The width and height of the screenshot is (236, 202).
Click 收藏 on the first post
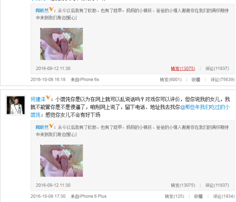click(x=196, y=80)
